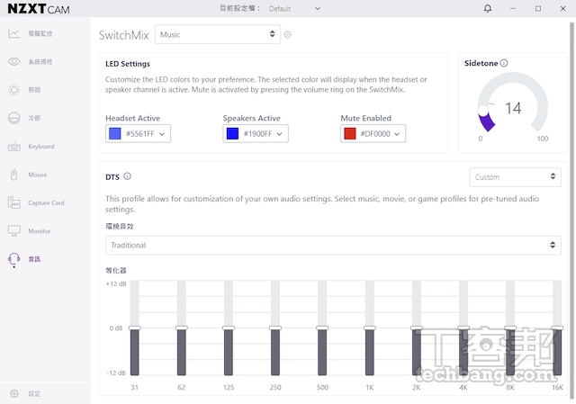This screenshot has height=404, width=576.
Task: Open the Monitor icon in sidebar
Action: click(14, 231)
